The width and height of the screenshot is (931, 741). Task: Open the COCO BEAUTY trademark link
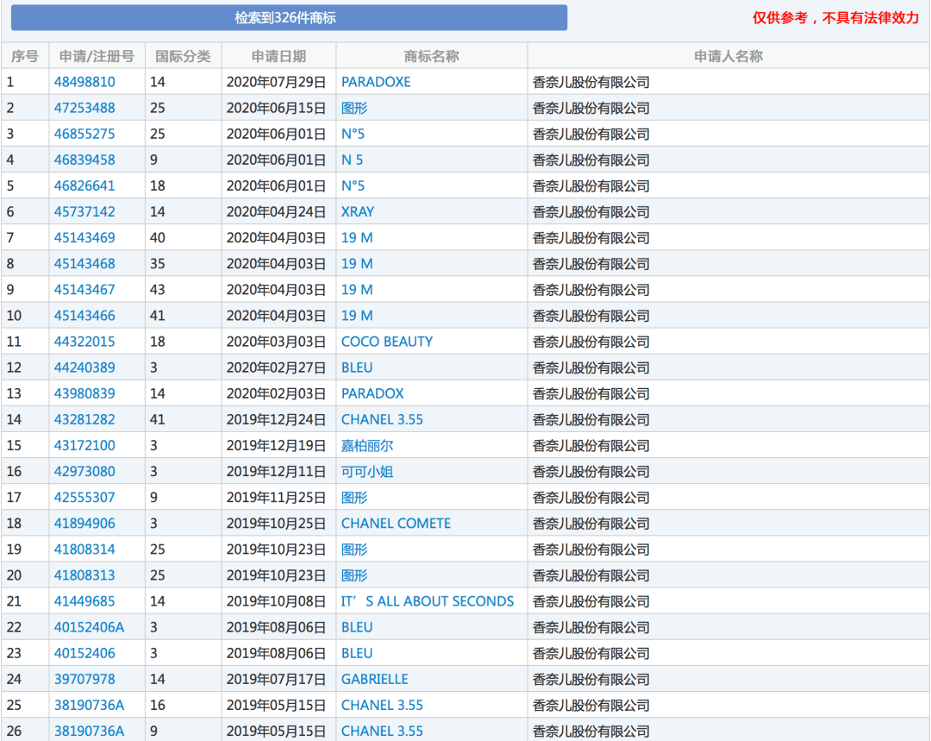(387, 342)
